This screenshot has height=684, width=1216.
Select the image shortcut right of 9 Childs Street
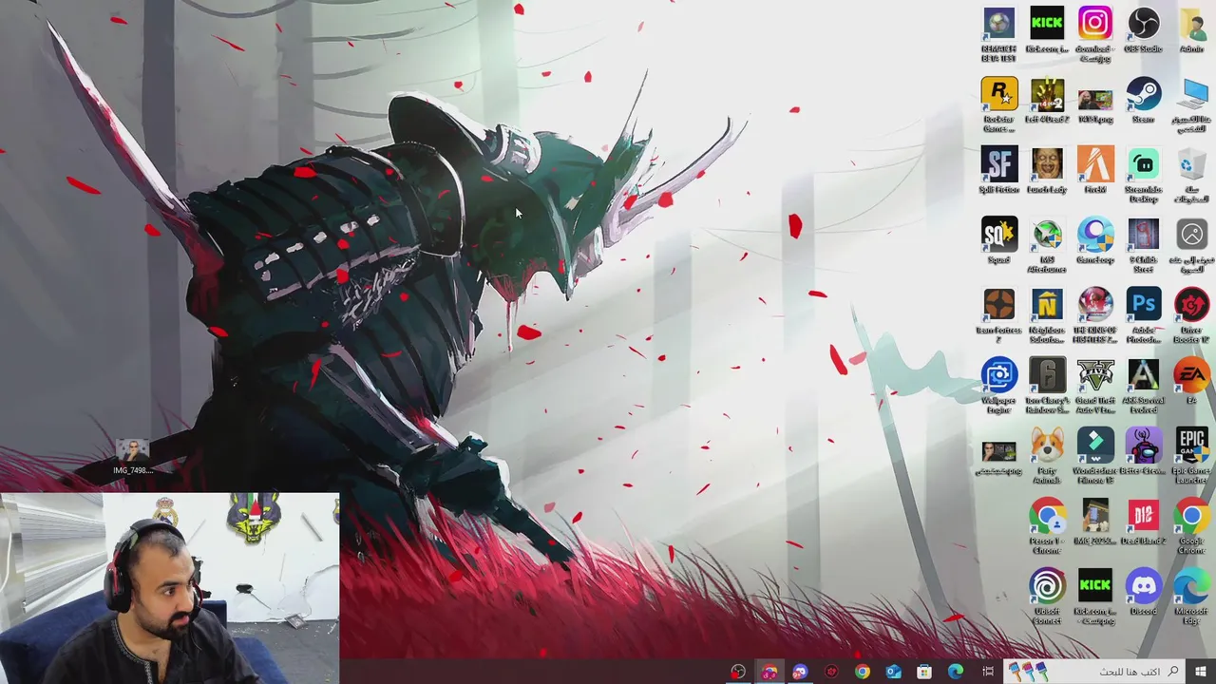pyautogui.click(x=1191, y=245)
